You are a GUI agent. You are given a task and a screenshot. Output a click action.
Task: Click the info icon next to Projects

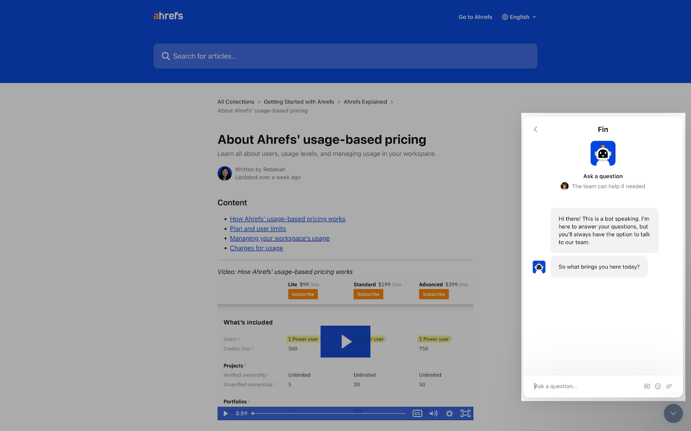pyautogui.click(x=245, y=365)
